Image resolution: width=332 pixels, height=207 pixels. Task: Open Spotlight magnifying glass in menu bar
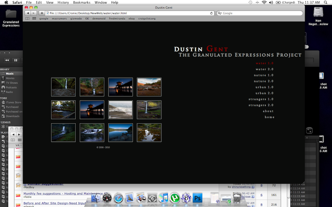coord(326,3)
